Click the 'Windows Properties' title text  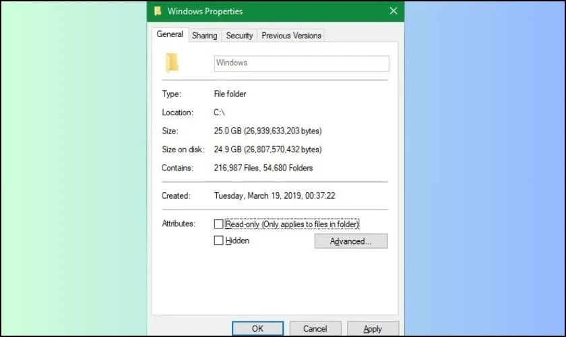(205, 11)
